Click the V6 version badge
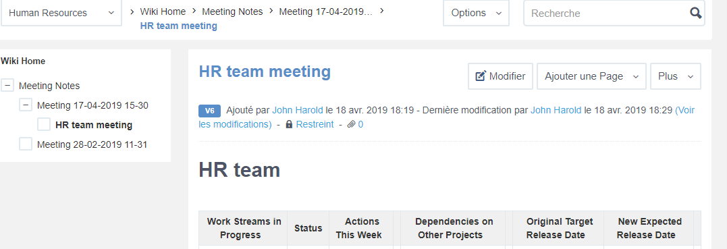This screenshot has width=727, height=249. [x=209, y=111]
